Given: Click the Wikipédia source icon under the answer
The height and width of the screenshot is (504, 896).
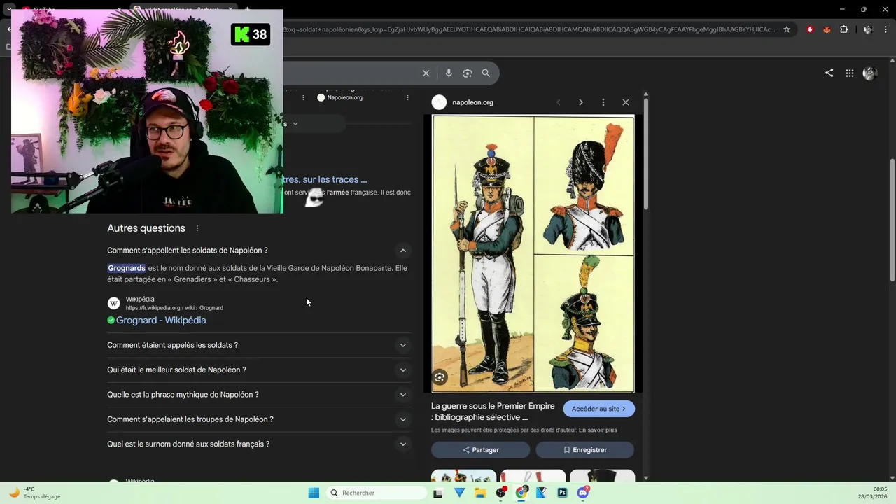Looking at the screenshot, I should tap(113, 303).
